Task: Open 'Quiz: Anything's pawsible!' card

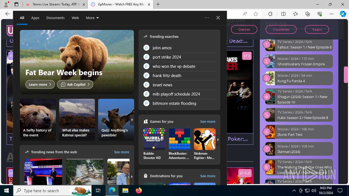Action: click(x=116, y=120)
